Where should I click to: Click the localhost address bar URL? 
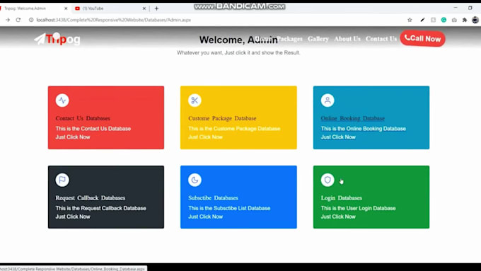113,20
